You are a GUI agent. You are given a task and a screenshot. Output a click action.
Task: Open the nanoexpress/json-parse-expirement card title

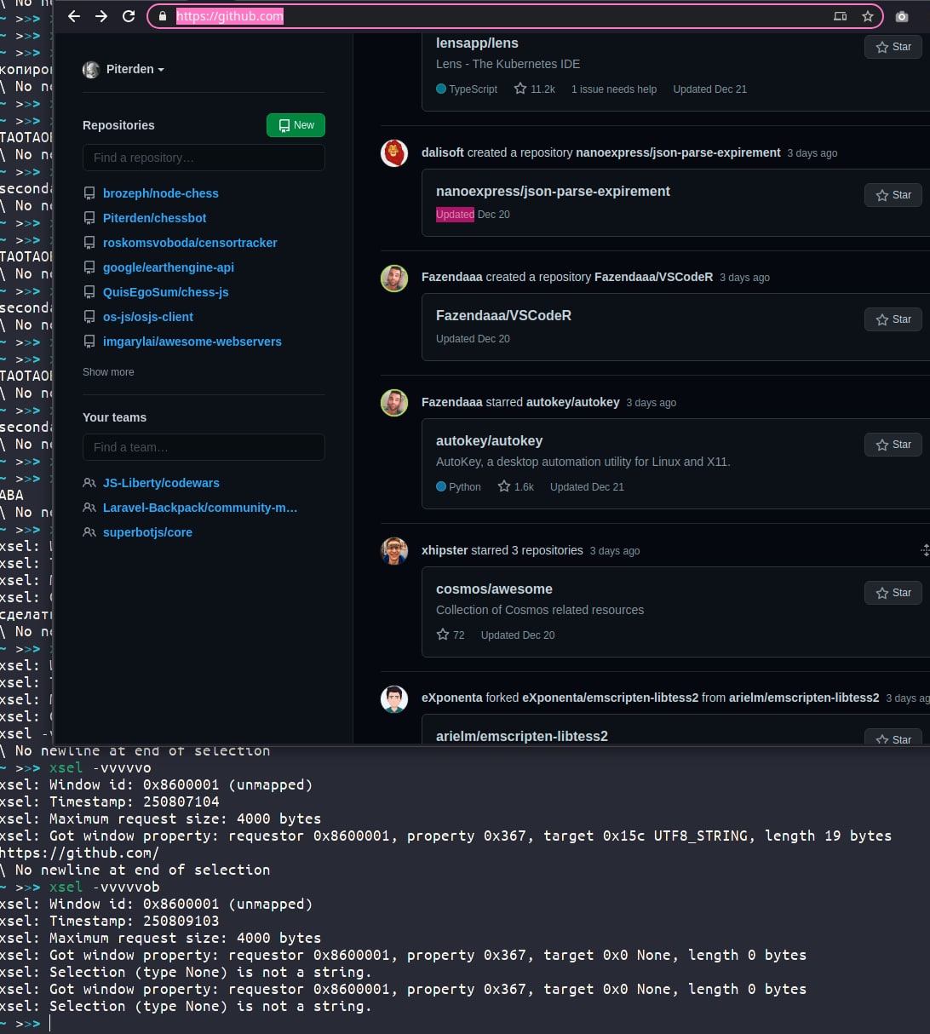click(x=553, y=192)
